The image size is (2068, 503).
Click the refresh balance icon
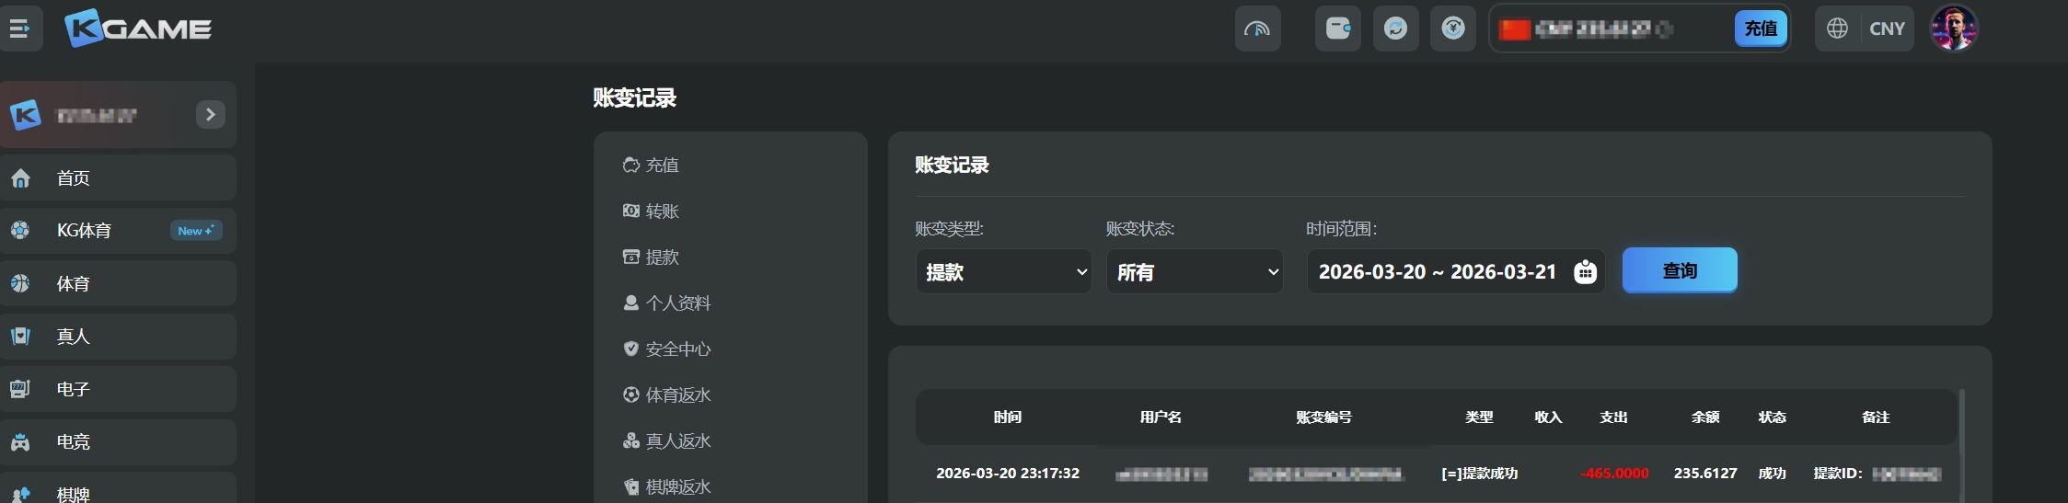(1395, 29)
